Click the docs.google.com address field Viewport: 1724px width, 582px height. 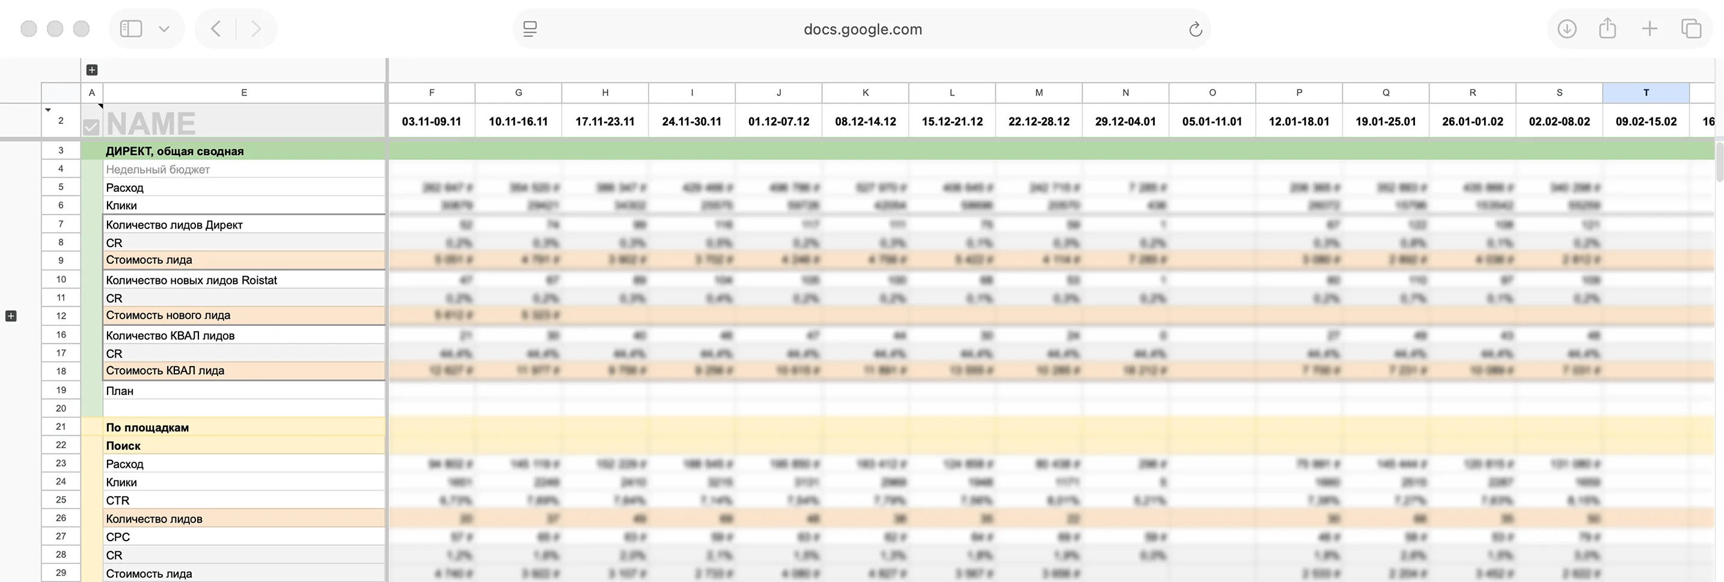pos(862,29)
